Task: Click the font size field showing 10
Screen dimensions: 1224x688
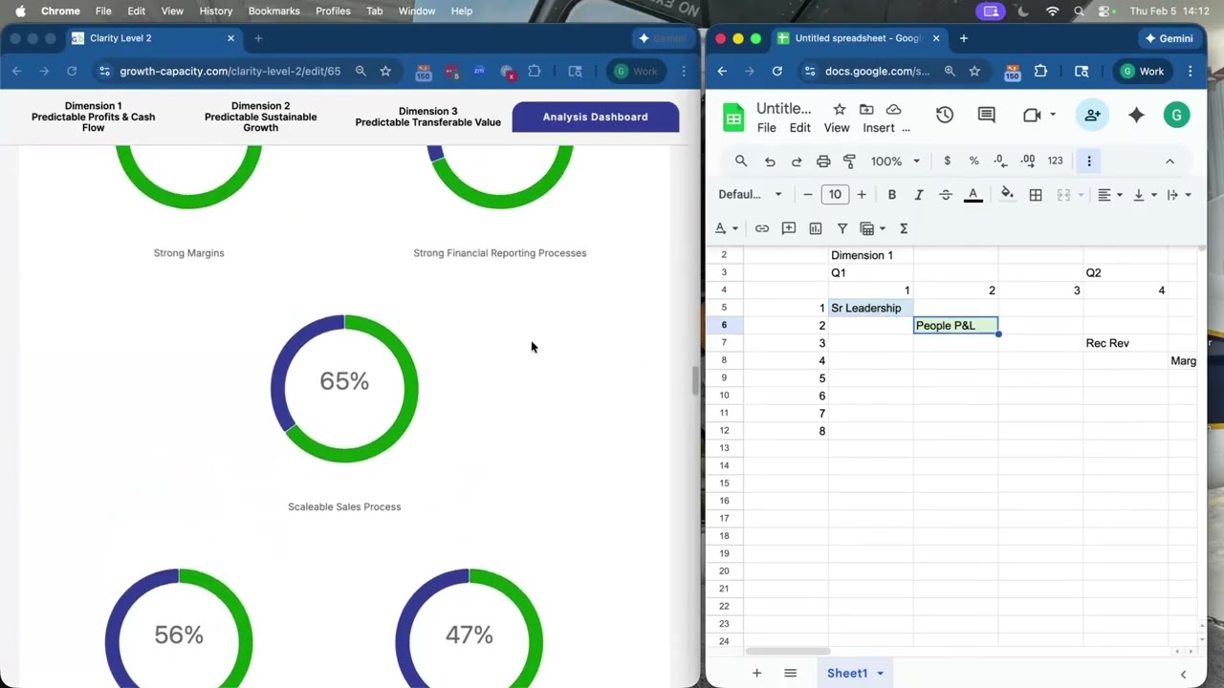Action: [x=835, y=194]
